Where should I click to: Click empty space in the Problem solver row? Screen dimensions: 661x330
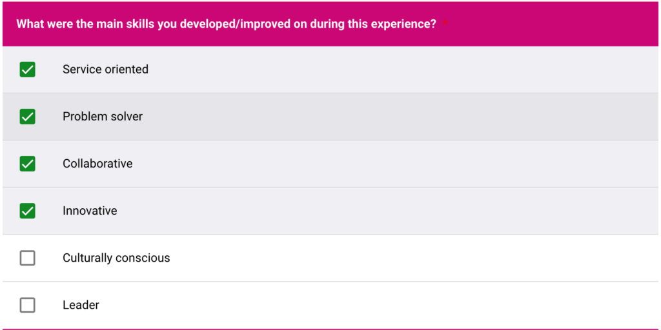pos(387,117)
